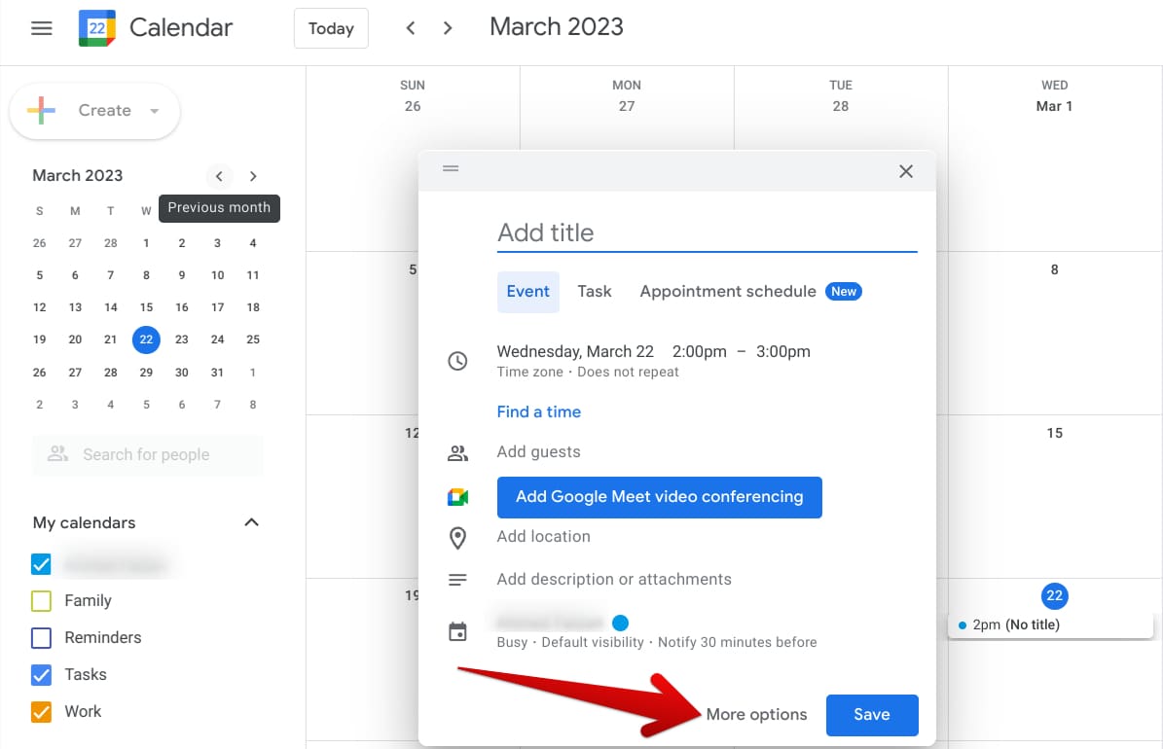
Task: Select day 15 in the mini calendar
Action: (146, 307)
